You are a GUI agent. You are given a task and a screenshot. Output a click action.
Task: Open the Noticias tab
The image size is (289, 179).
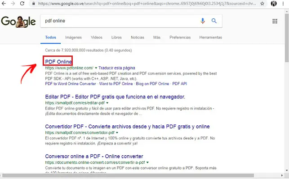[x=138, y=37]
